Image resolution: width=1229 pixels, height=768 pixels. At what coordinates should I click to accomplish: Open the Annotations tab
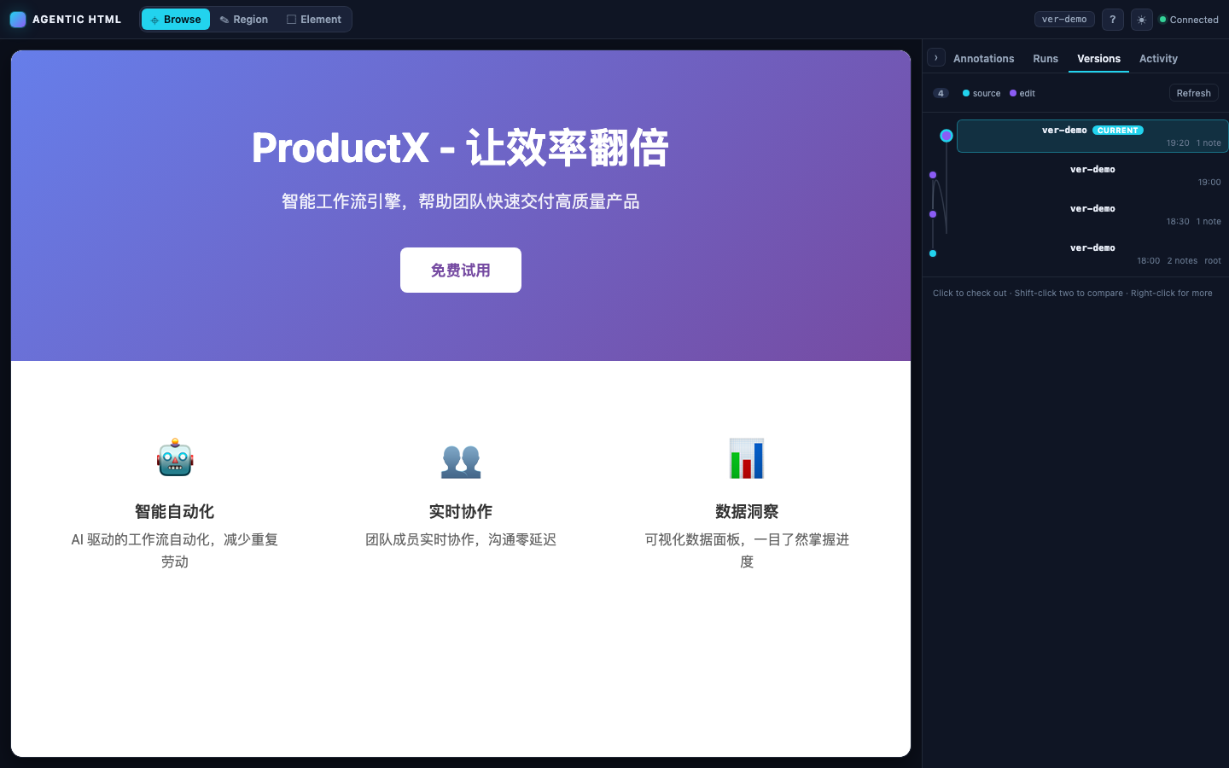(x=983, y=59)
